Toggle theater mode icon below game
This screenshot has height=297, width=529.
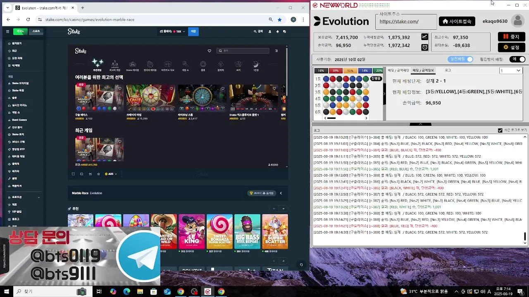(x=81, y=174)
